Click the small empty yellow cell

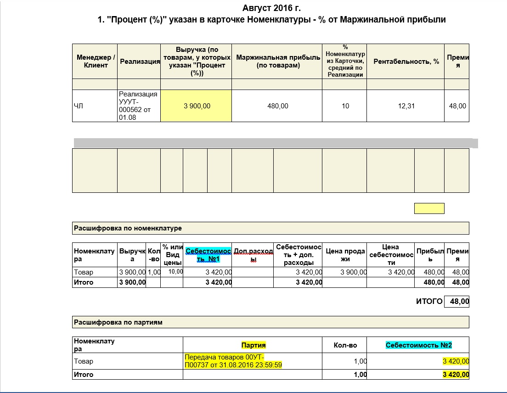point(429,208)
